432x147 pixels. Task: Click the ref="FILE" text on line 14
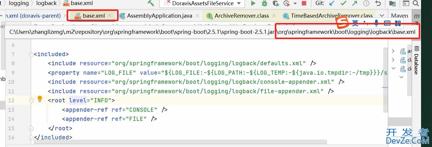(x=129, y=119)
